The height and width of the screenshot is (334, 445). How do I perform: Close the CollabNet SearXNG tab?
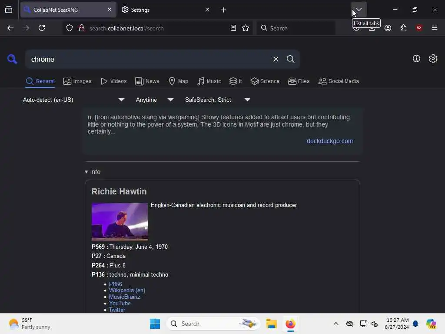[x=110, y=10]
